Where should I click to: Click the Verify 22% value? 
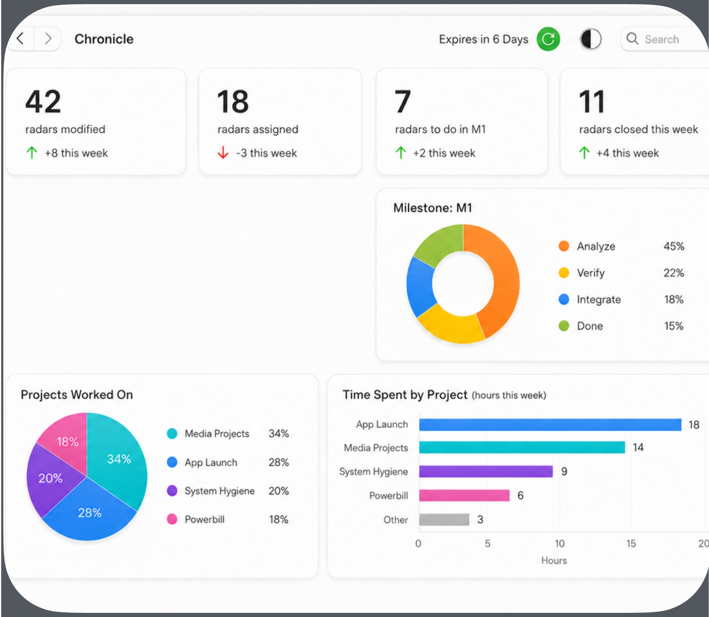674,273
